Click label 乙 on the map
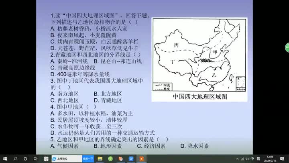This screenshot has height=163, width=289. [214, 75]
